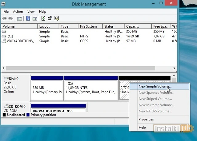This screenshot has width=197, height=141.
Task: Open the View menu
Action: coord(31,11)
